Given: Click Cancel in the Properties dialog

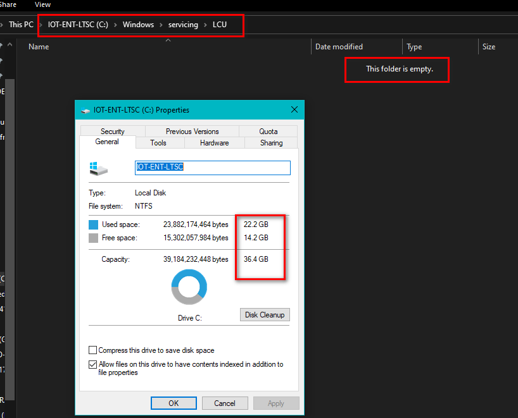Looking at the screenshot, I should [225, 403].
